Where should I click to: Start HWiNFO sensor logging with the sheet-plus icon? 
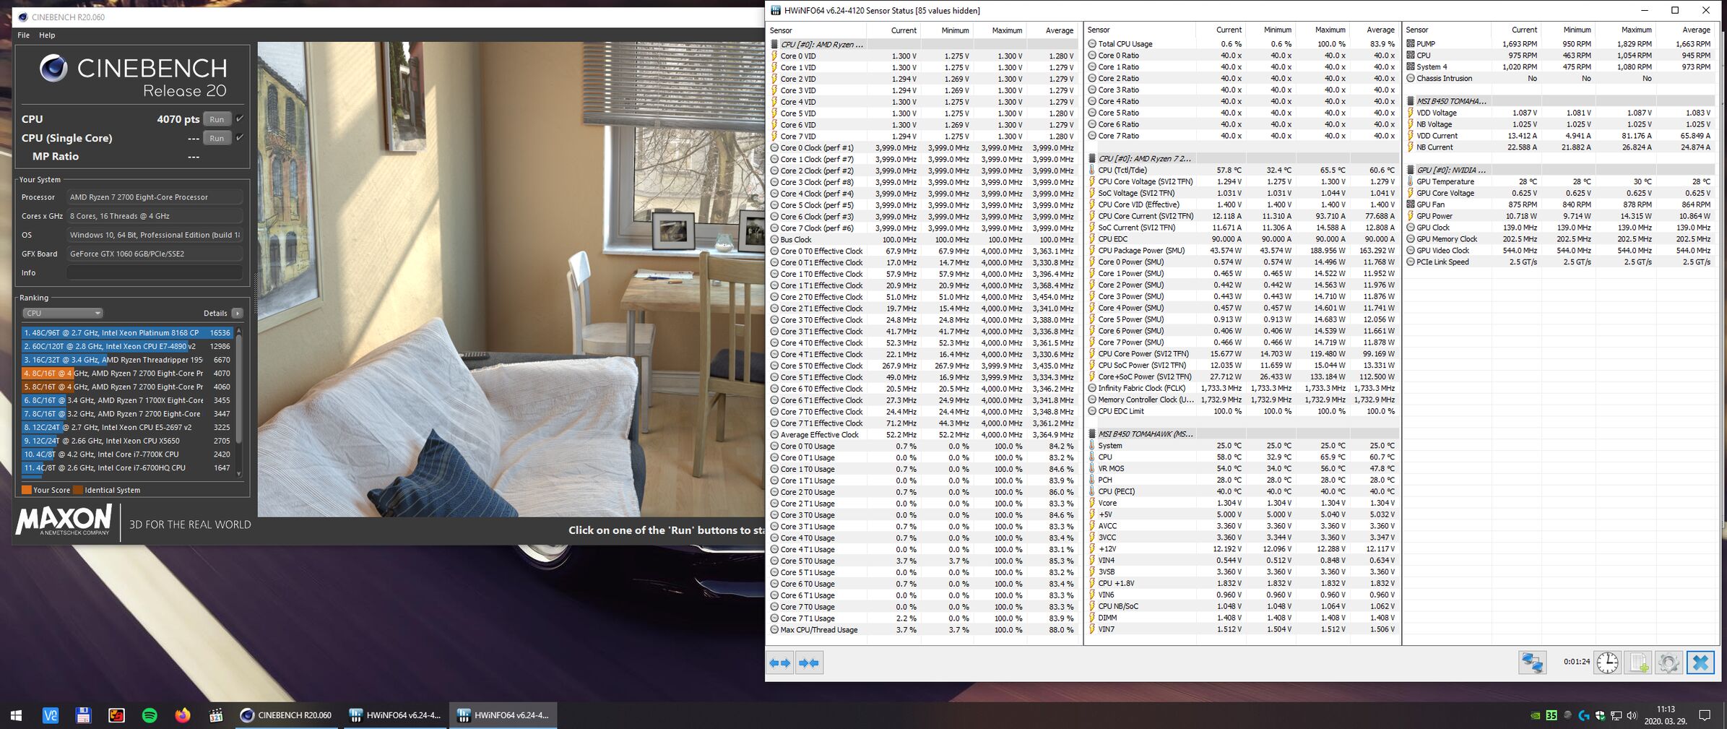(1638, 663)
